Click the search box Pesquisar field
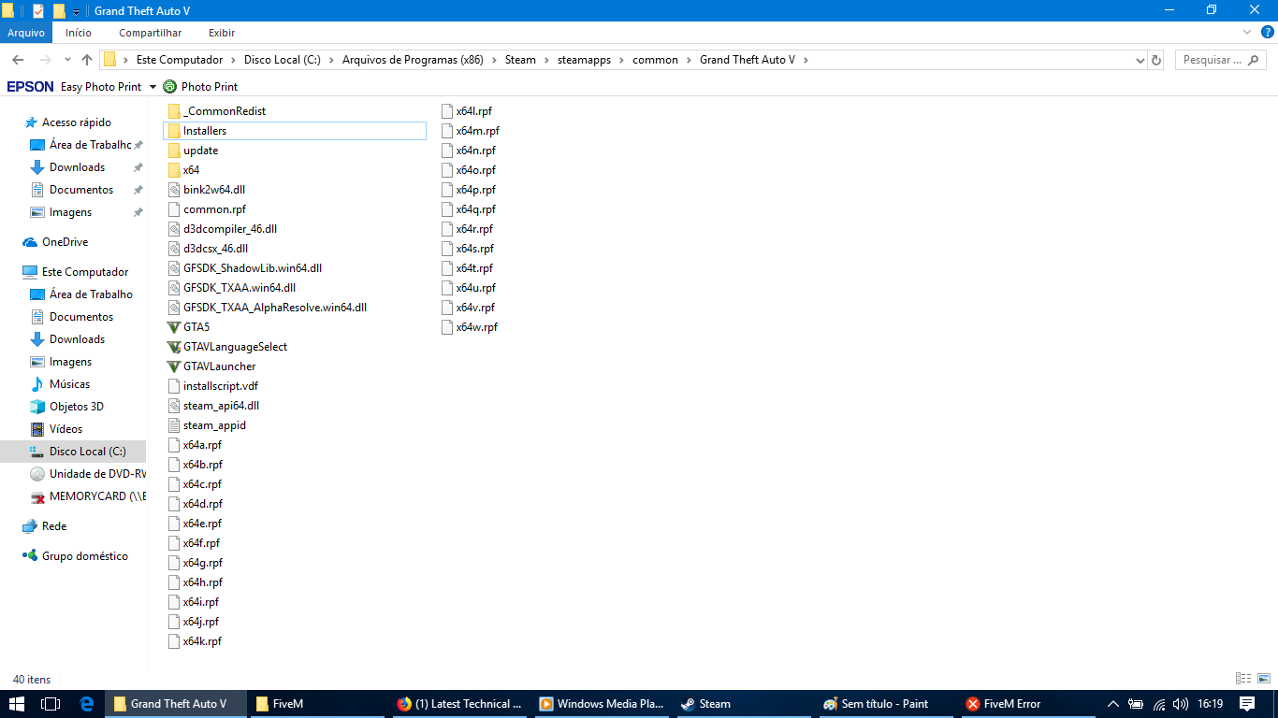This screenshot has height=718, width=1278. (x=1220, y=60)
